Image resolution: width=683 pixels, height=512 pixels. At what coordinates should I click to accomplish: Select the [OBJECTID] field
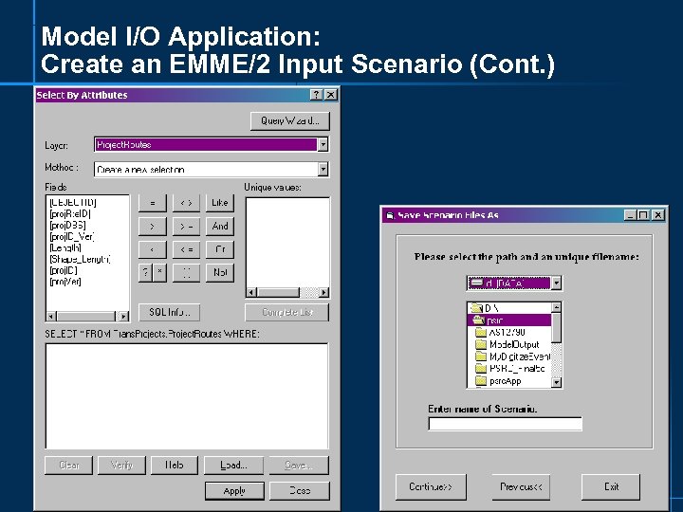73,203
